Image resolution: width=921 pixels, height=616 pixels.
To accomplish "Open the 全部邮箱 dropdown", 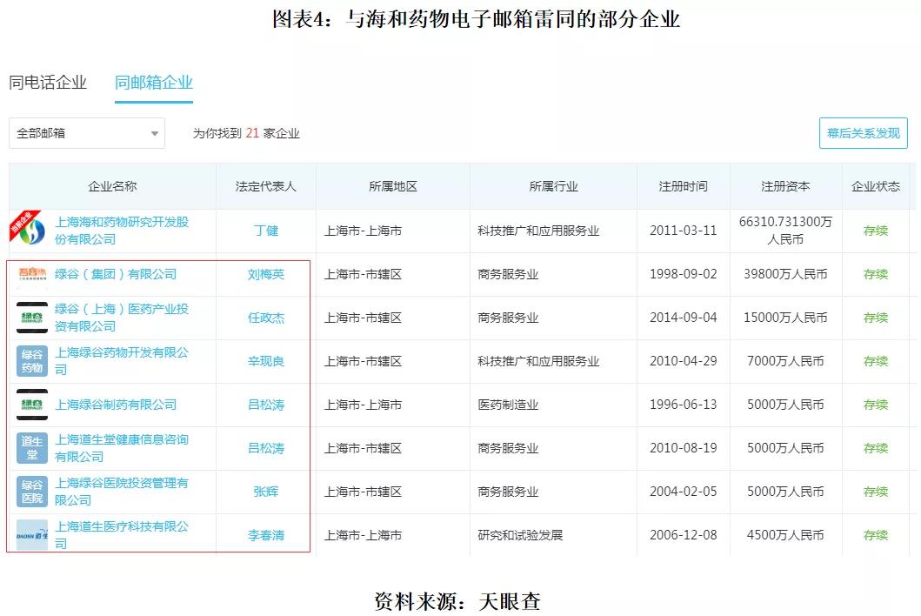I will (x=87, y=133).
